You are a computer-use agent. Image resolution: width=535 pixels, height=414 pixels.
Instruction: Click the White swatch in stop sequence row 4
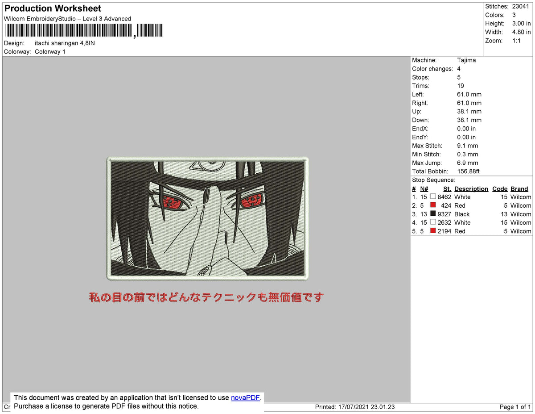(432, 222)
